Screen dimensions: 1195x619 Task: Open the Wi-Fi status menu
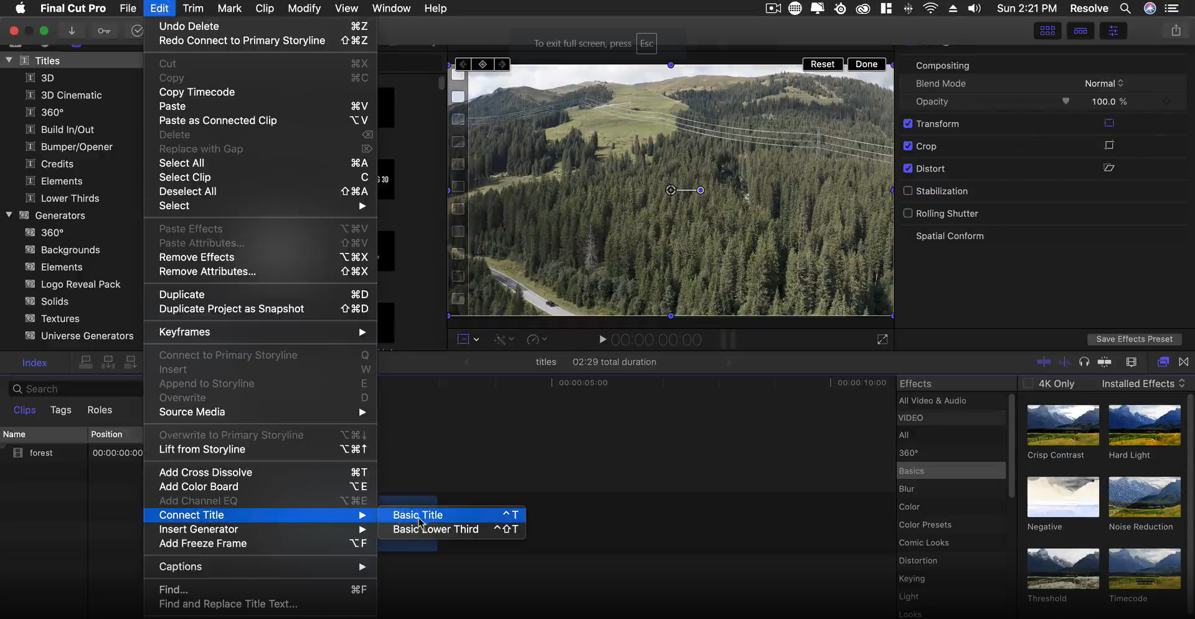tap(930, 8)
